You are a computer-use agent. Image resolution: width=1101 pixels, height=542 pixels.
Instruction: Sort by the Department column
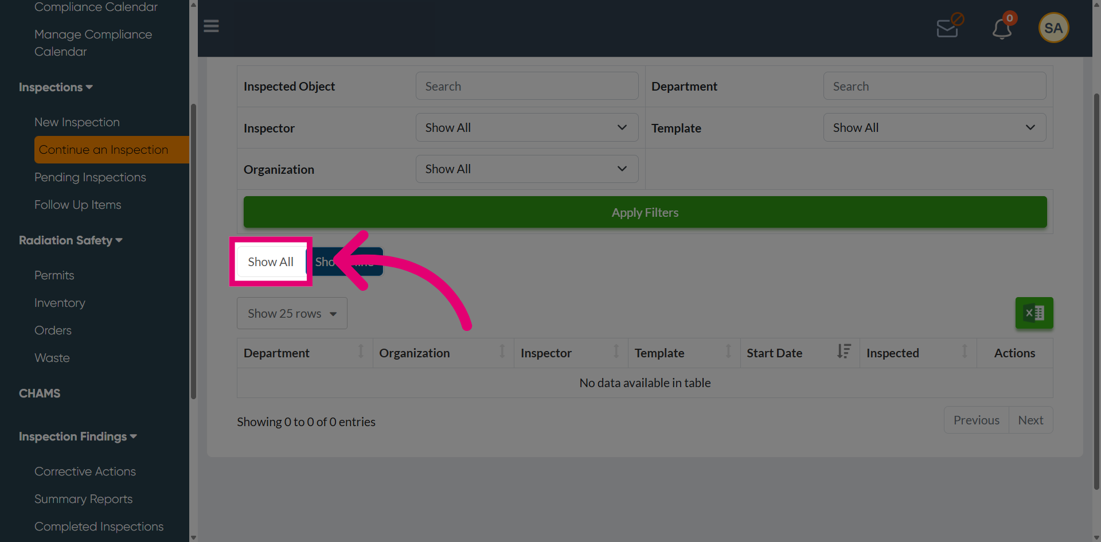pos(304,353)
